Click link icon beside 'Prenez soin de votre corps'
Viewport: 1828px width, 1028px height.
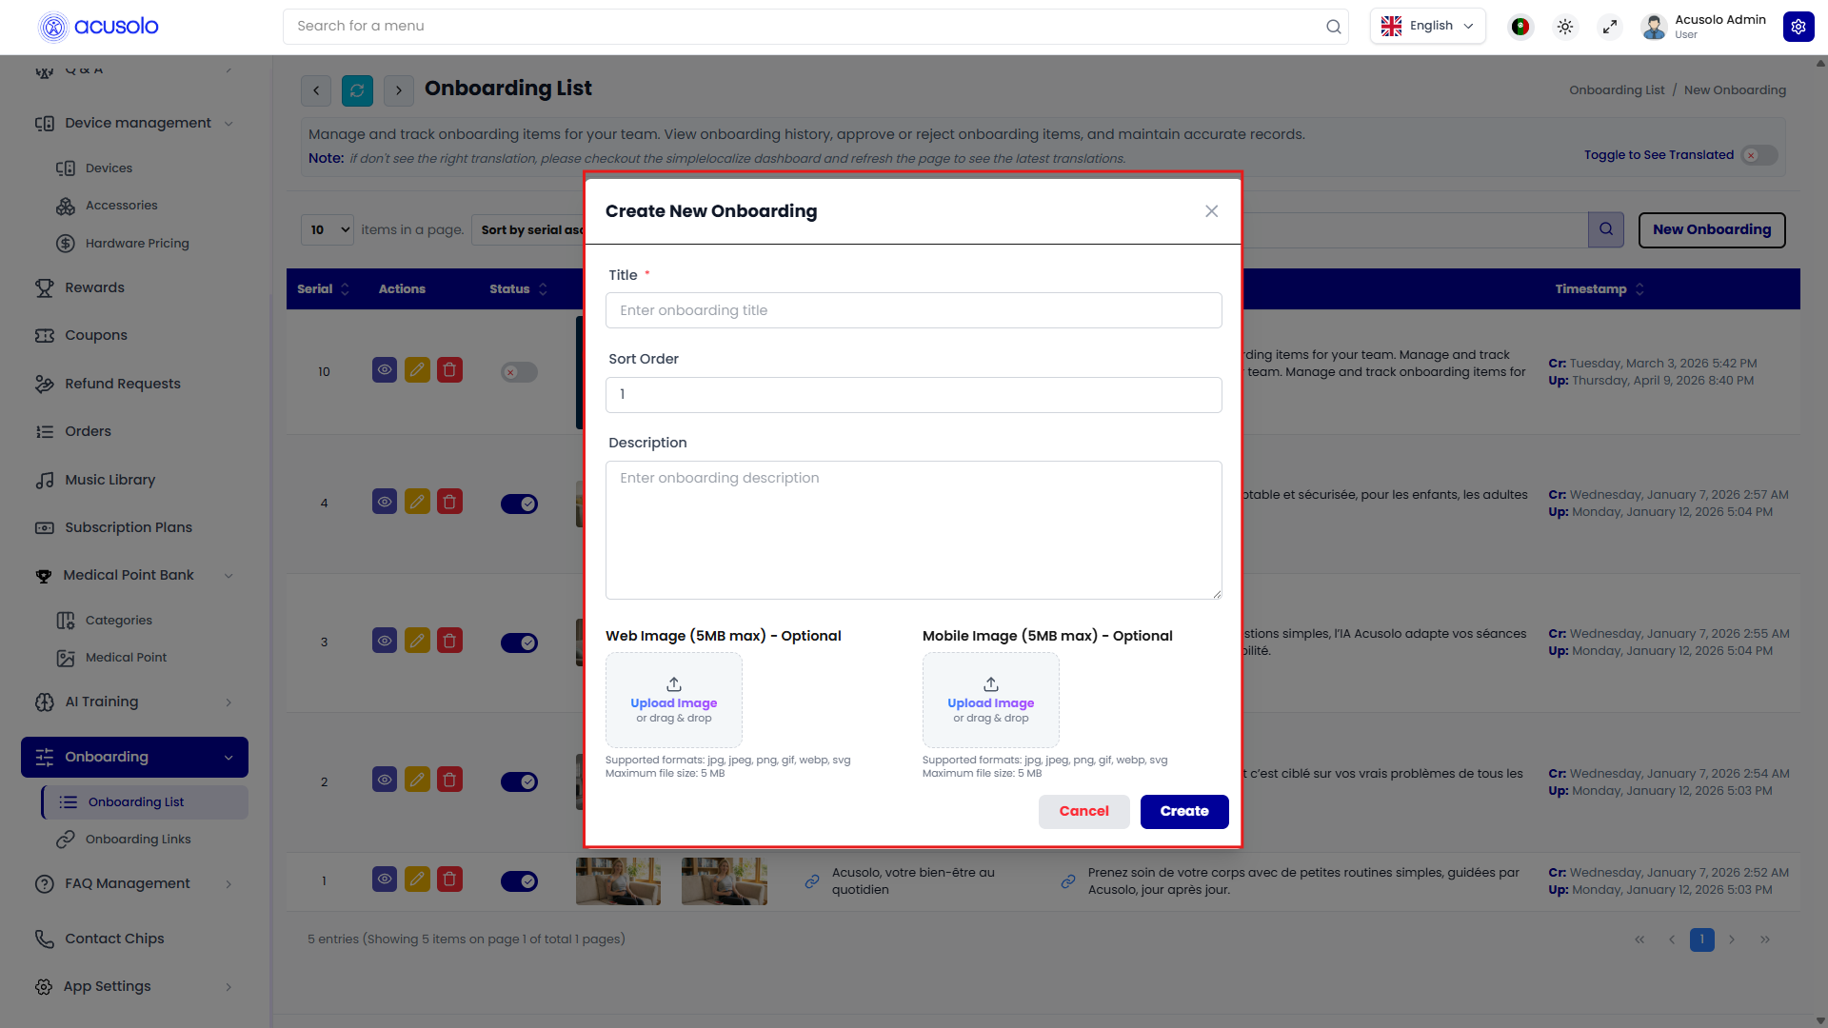(x=1068, y=881)
